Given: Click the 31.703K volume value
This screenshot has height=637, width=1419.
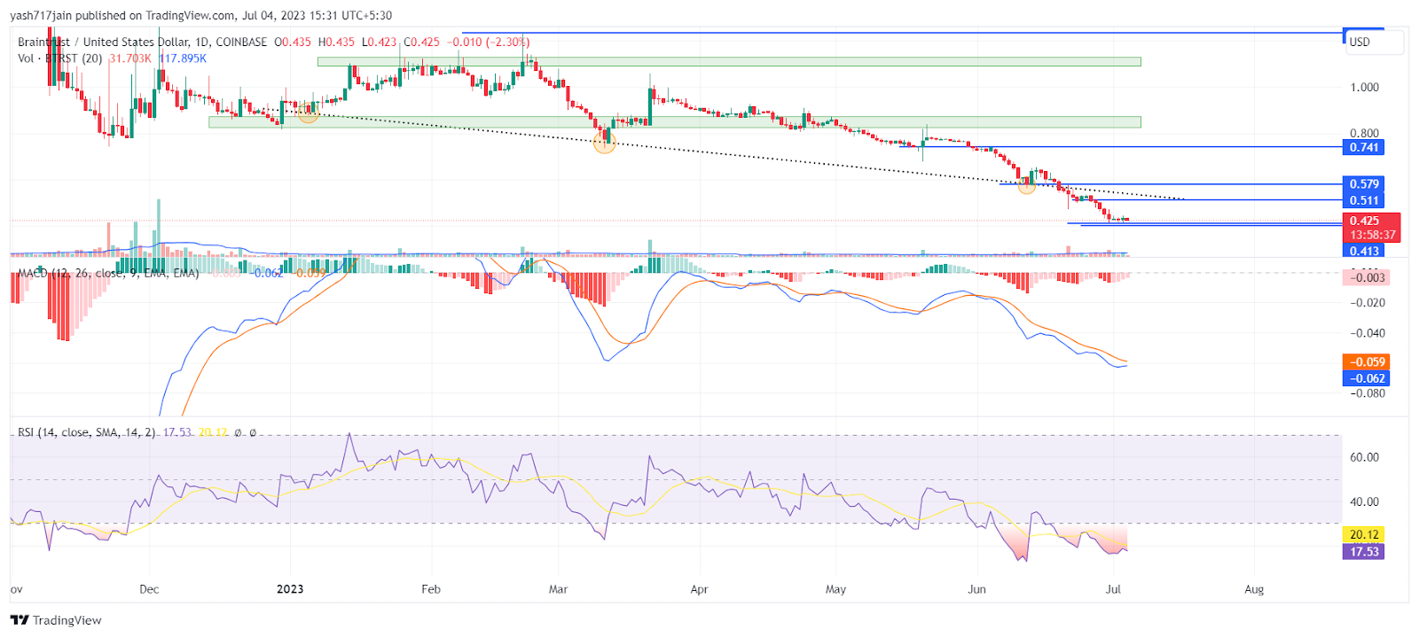Looking at the screenshot, I should [130, 58].
